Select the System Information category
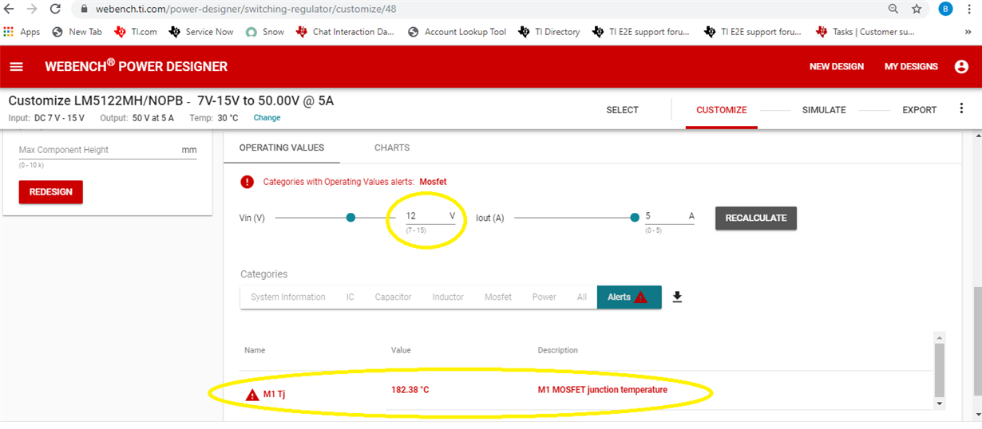 288,297
